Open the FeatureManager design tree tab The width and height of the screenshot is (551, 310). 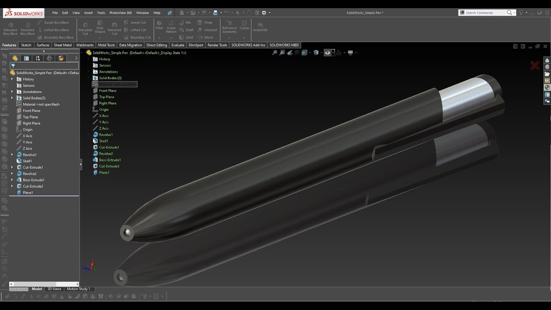tap(15, 58)
